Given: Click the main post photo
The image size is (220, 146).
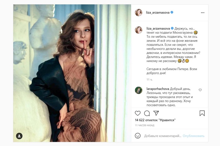Looking at the screenshot, I should pyautogui.click(x=72, y=73).
